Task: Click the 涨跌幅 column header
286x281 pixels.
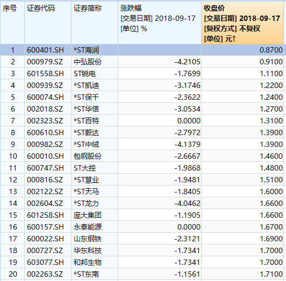Action: 160,23
